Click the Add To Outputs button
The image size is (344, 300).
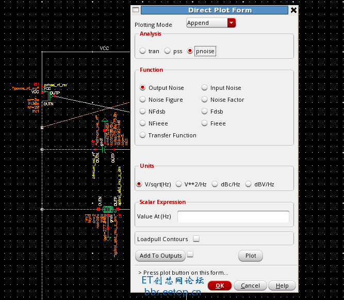tap(160, 256)
